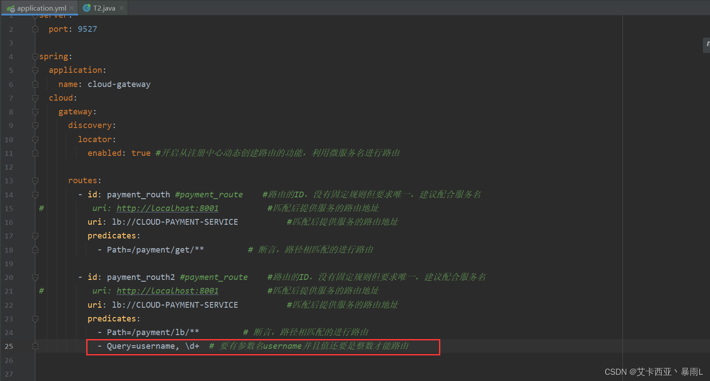This screenshot has height=381, width=710.
Task: Open the commented localhost:8001 link on line 15
Action: (168, 208)
